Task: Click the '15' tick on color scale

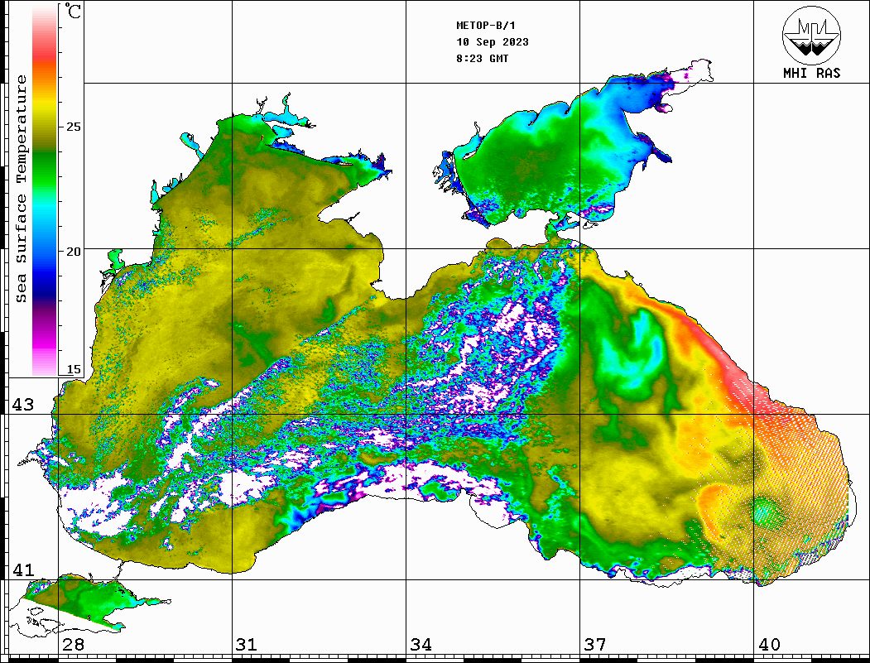Action: click(x=73, y=369)
